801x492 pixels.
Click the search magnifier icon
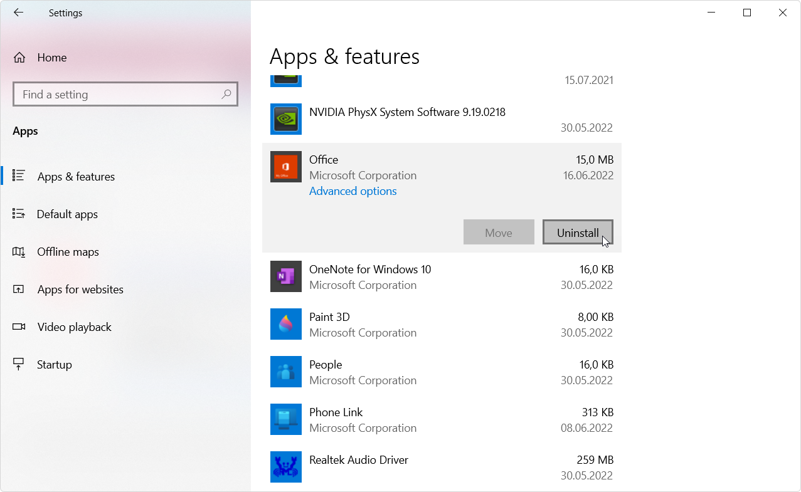click(x=226, y=94)
